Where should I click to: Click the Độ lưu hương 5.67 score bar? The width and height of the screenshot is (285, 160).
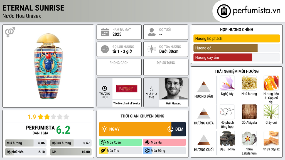tap(71, 143)
